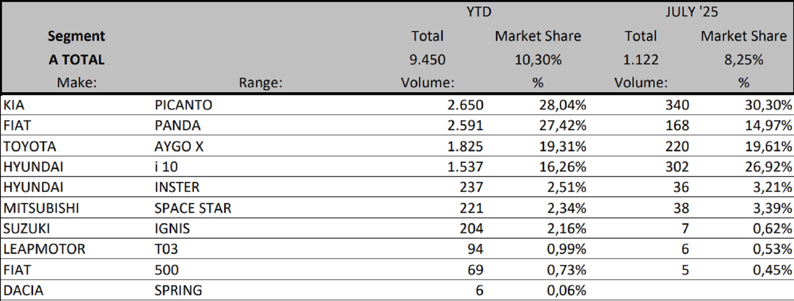Click the PANDA range cell
Viewport: 794px width, 301px height.
177,125
